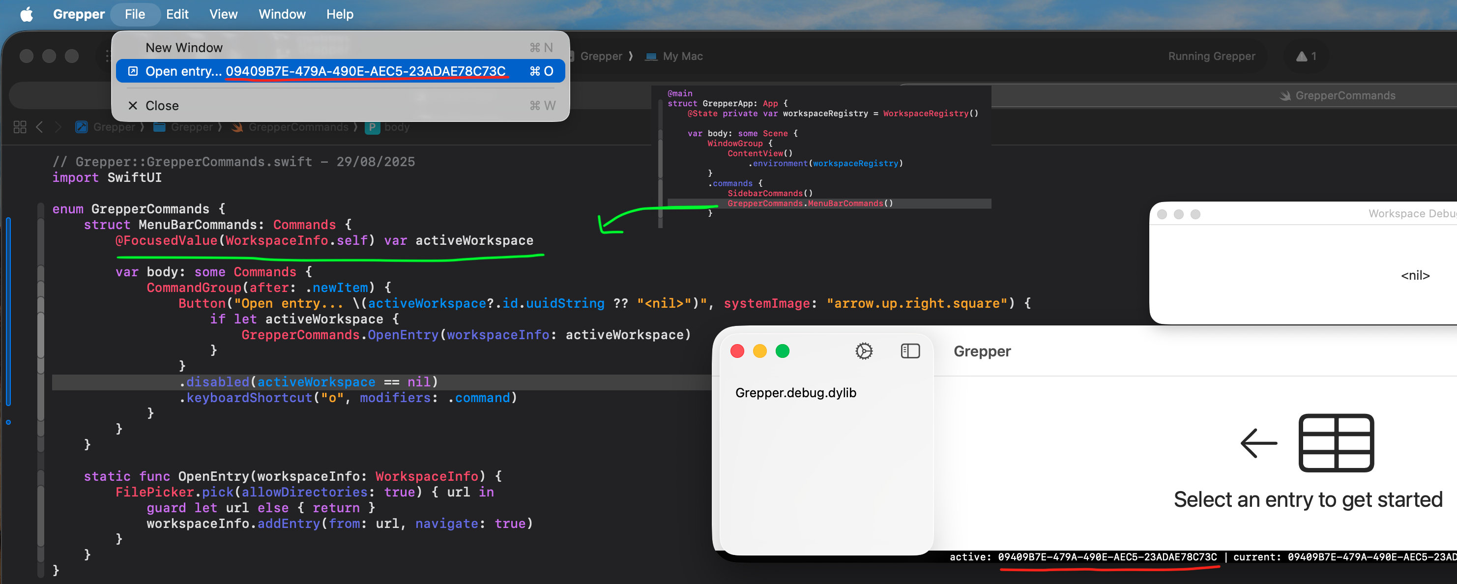Go back in Xcode editor history
Viewport: 1457px width, 584px height.
pyautogui.click(x=39, y=127)
